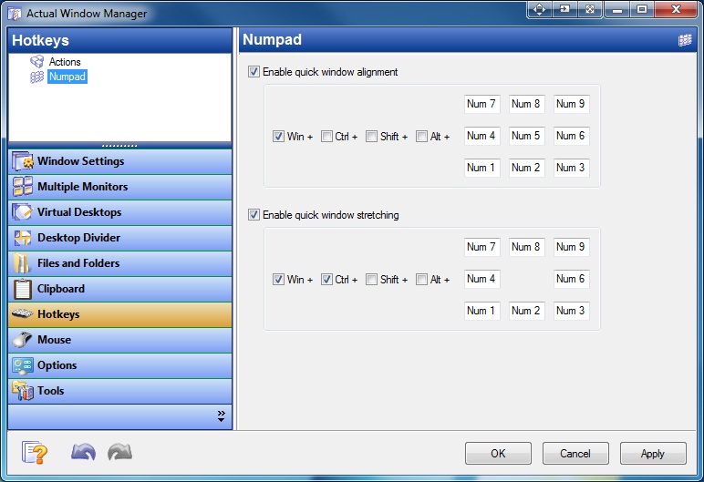The height and width of the screenshot is (482, 704).
Task: Click the move-to-monitor title bar button
Action: [x=564, y=9]
